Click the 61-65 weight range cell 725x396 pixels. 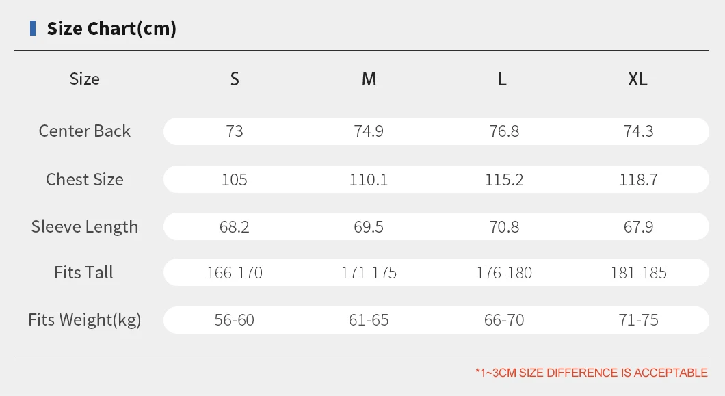(x=369, y=320)
